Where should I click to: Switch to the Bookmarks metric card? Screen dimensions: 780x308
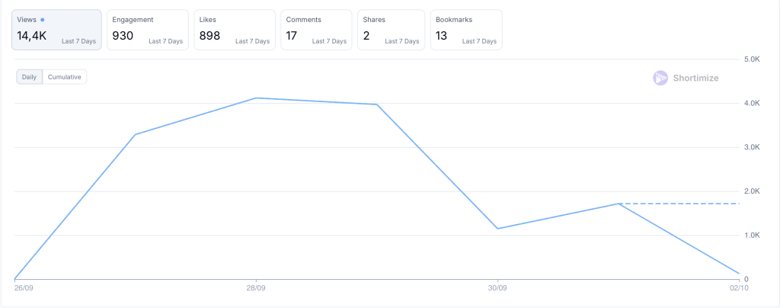click(465, 30)
